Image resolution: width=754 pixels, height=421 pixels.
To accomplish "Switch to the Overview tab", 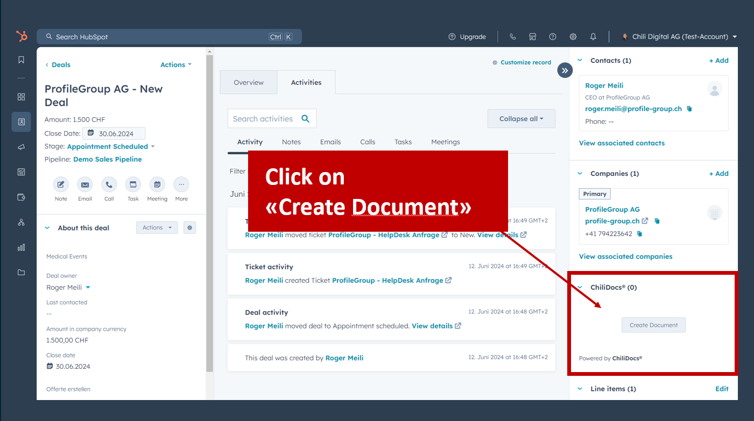I will tap(249, 82).
